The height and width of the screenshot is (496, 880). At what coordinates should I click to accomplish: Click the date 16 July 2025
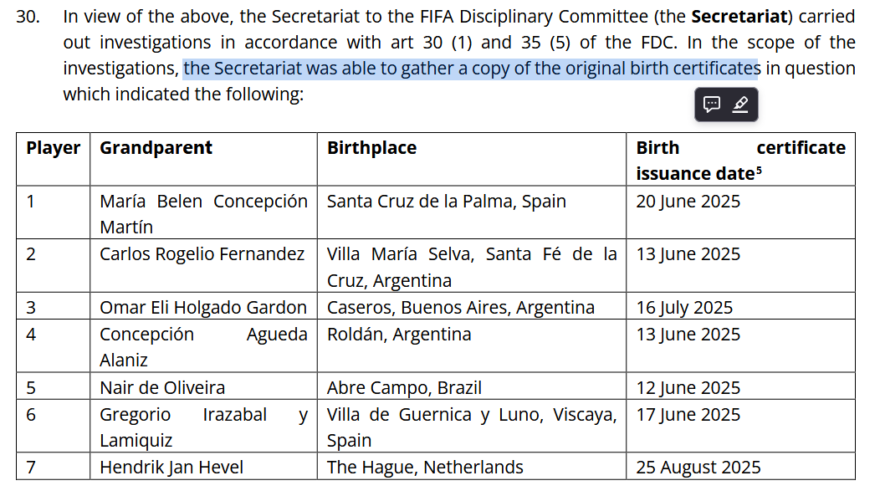coord(684,308)
